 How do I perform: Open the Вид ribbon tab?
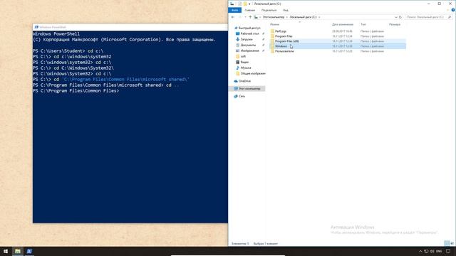[x=286, y=10]
